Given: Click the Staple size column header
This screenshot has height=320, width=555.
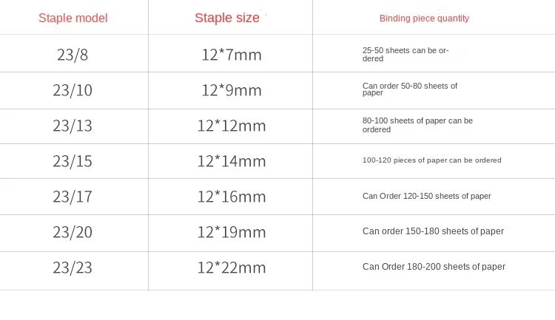Looking at the screenshot, I should tap(227, 18).
